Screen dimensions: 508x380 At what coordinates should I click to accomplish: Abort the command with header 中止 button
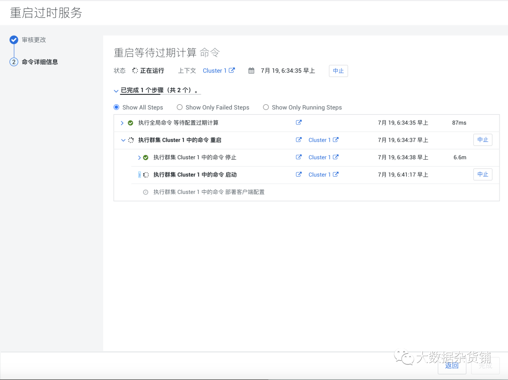pos(338,71)
